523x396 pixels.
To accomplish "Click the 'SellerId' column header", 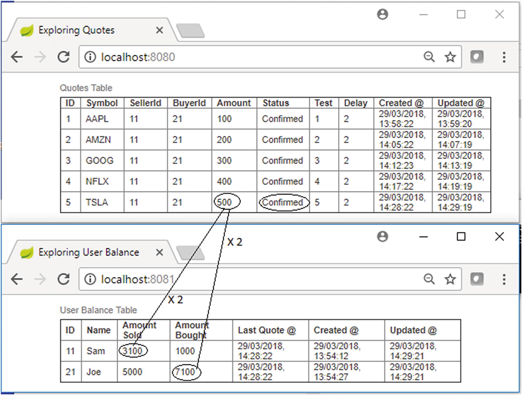I will (146, 103).
